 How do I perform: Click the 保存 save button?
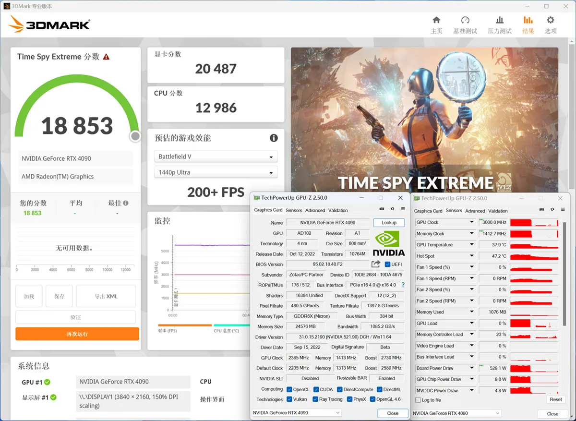(59, 296)
